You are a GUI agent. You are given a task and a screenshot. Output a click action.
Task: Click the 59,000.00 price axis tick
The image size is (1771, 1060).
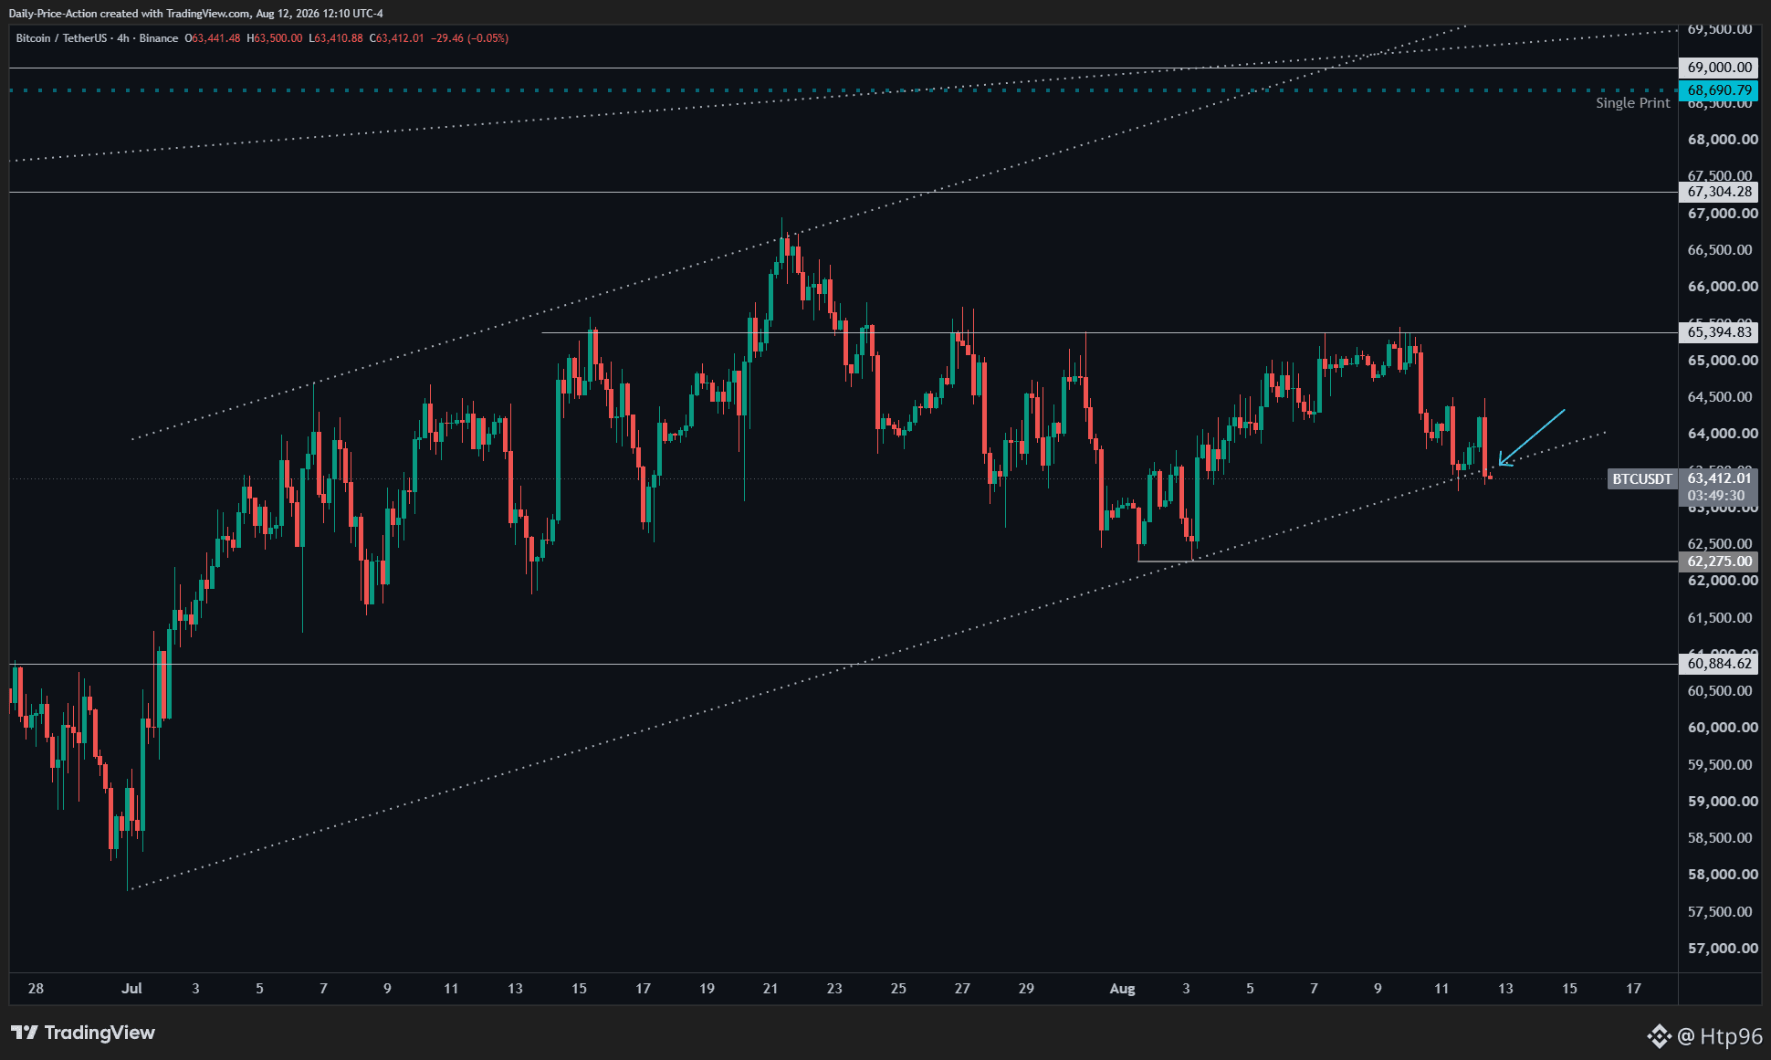click(x=1723, y=802)
